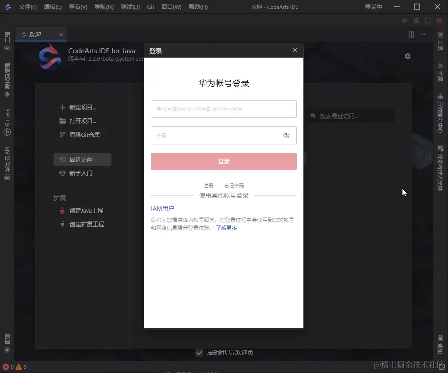
Task: Open the 源代码管理 source control panel
Action: coord(7,80)
